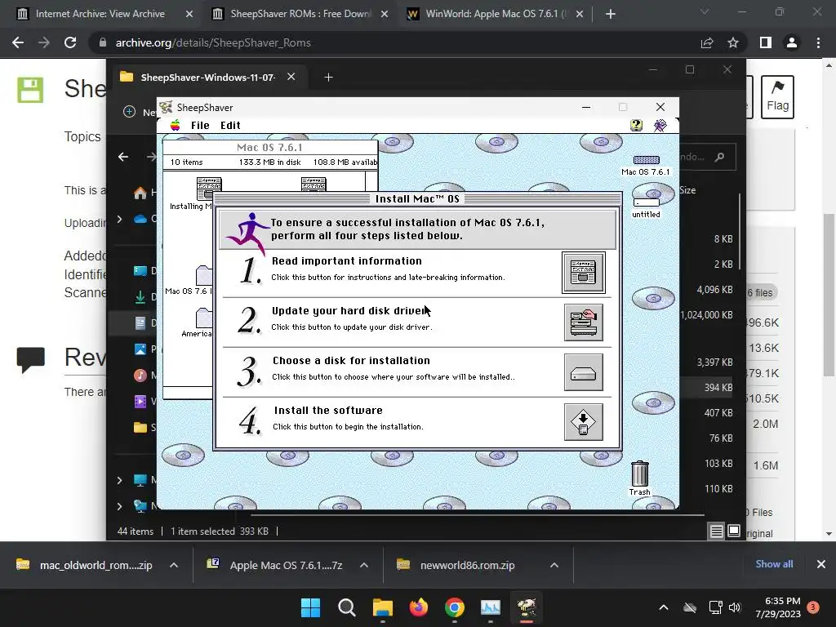Open the File menu in SheepShaver
Viewport: 836px width, 627px height.
point(200,125)
